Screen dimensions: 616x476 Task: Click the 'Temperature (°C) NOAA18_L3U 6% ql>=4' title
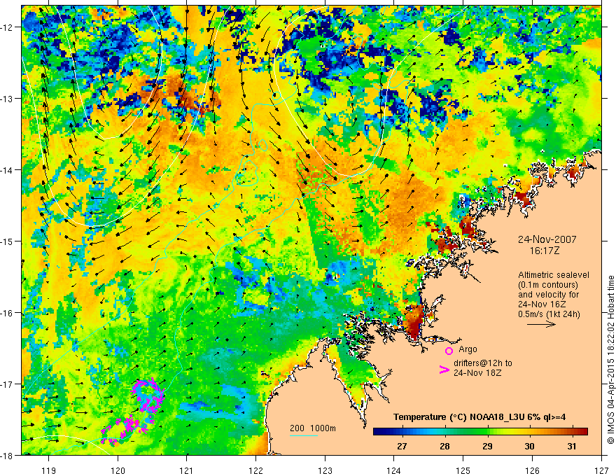(479, 417)
